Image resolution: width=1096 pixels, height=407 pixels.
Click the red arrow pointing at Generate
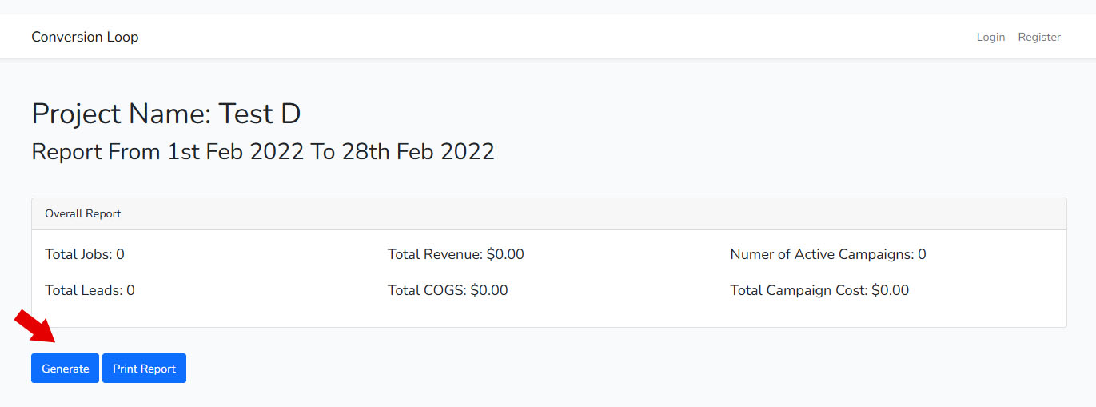(x=34, y=326)
